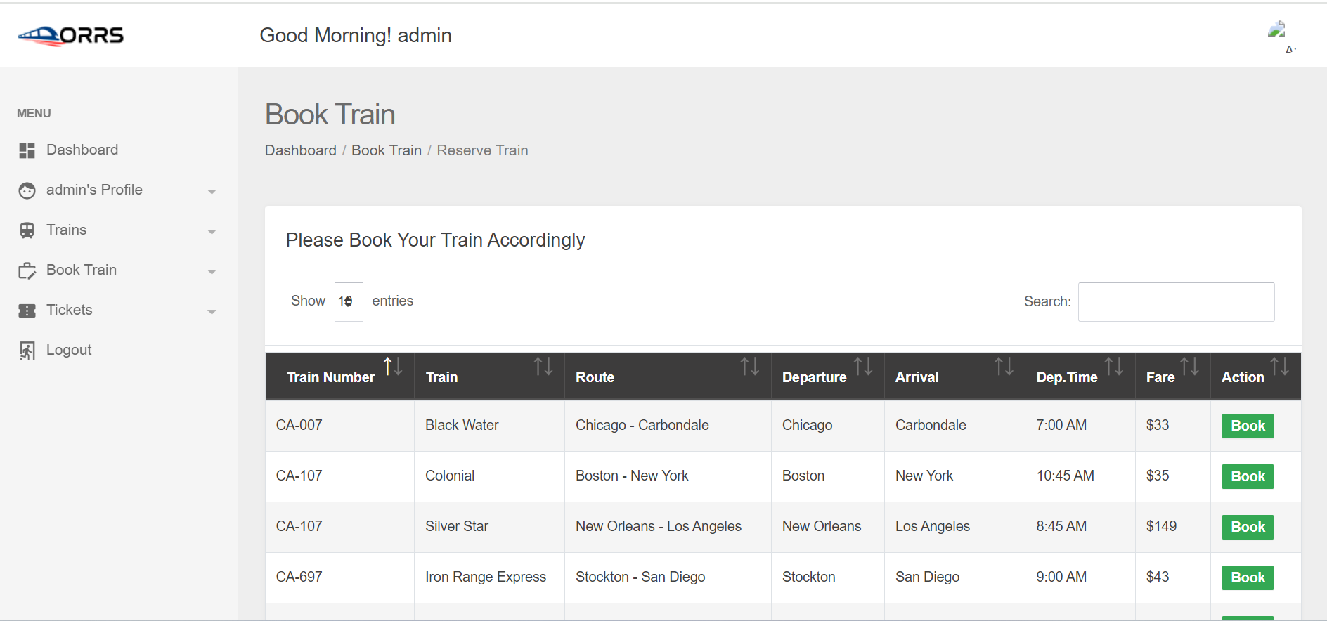Click the ORRS train logo
The width and height of the screenshot is (1327, 621).
[70, 35]
